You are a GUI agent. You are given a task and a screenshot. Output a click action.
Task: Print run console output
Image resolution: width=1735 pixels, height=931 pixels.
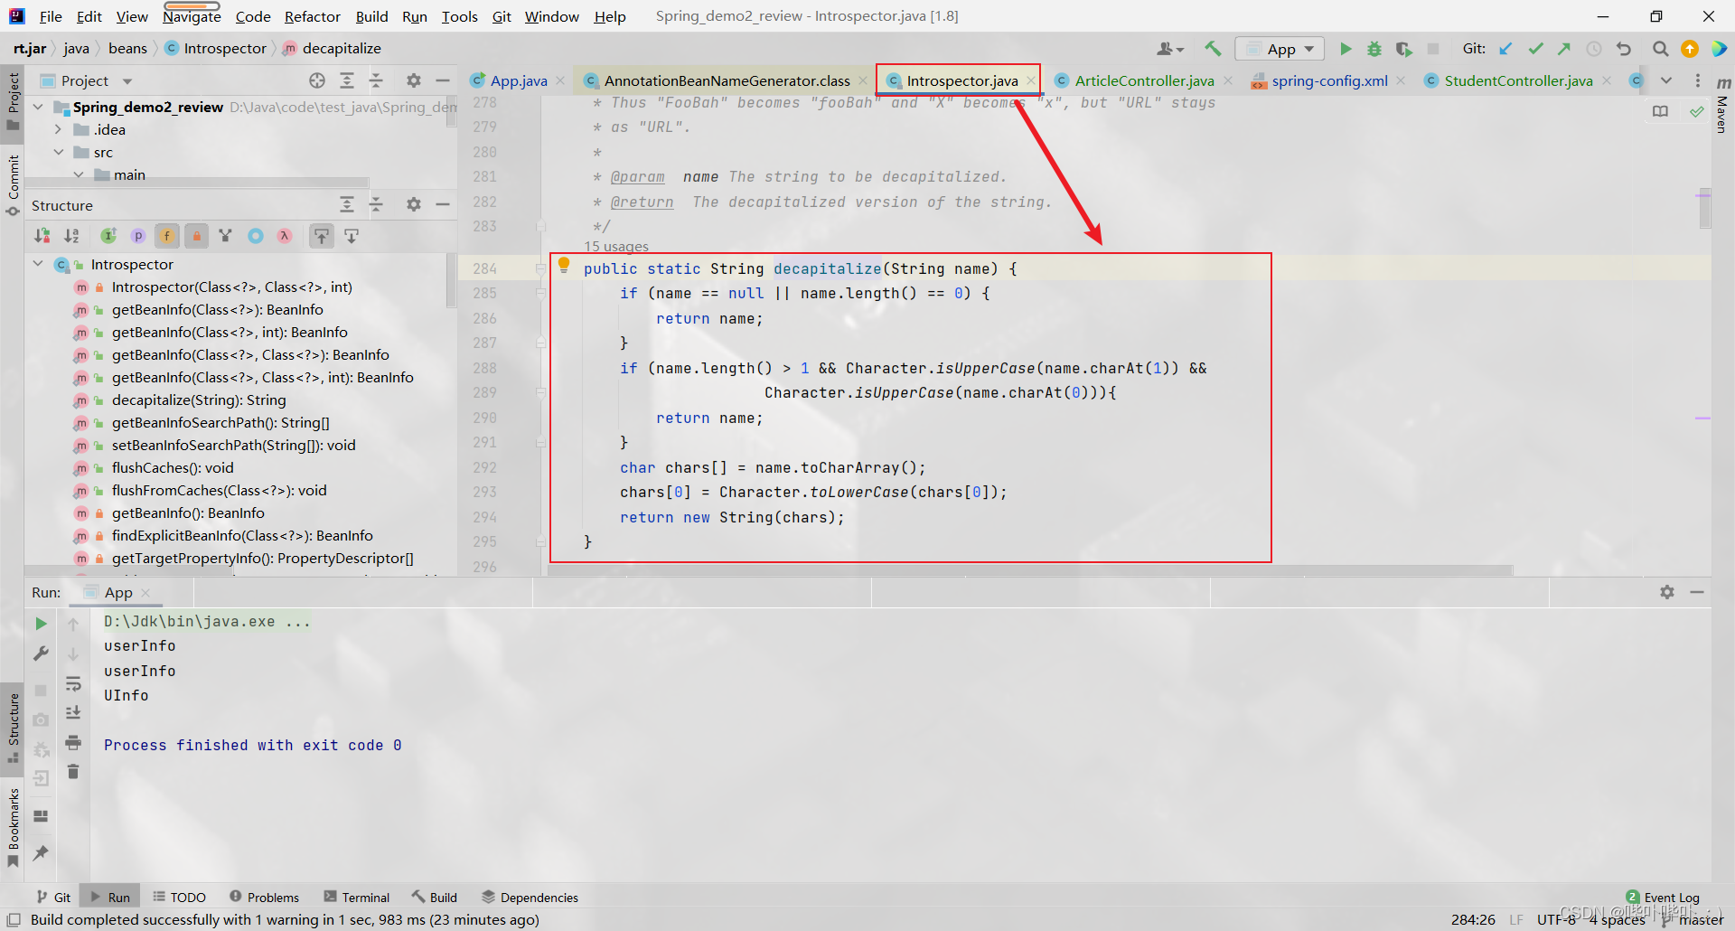73,743
